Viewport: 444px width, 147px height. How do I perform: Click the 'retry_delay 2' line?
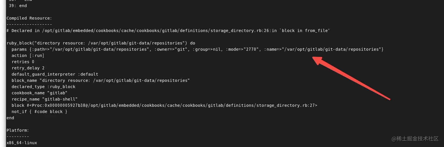pos(28,68)
